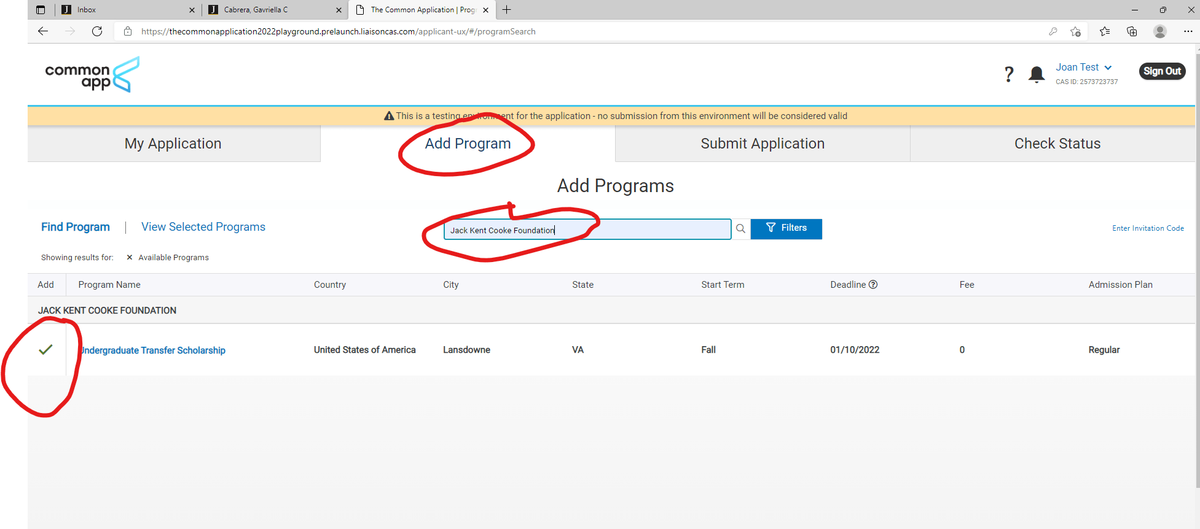Click the Program Name column header
1200x529 pixels.
[109, 285]
